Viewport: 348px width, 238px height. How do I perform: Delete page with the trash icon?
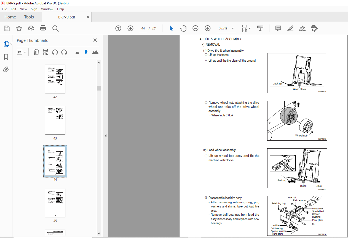[x=36, y=52]
